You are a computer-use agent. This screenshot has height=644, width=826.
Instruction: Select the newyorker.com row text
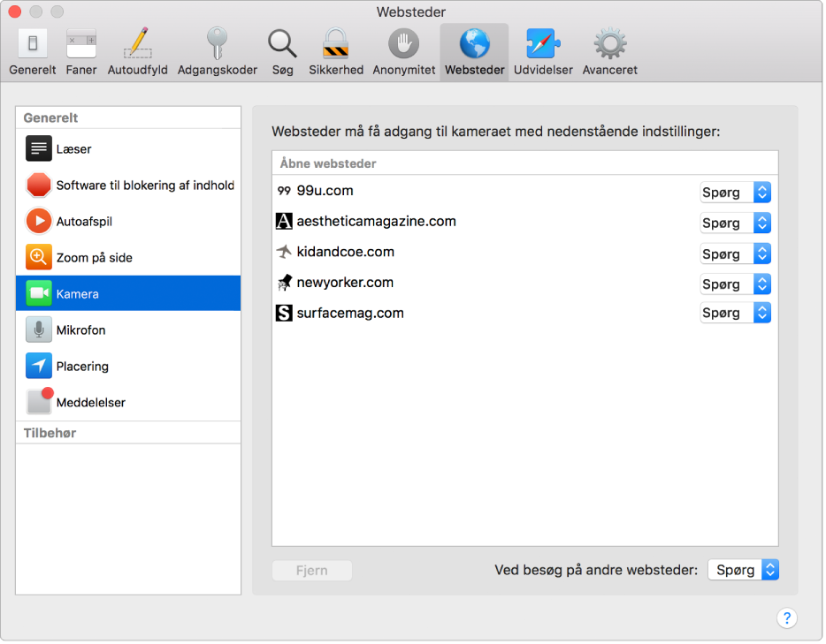(345, 283)
